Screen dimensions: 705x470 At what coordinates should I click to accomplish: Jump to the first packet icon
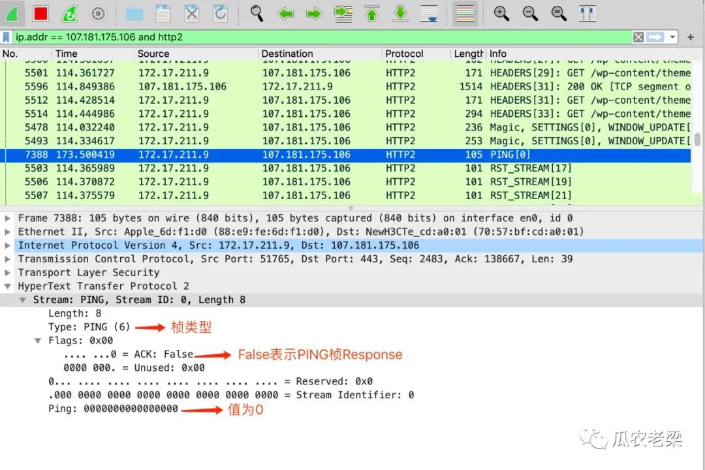point(372,14)
